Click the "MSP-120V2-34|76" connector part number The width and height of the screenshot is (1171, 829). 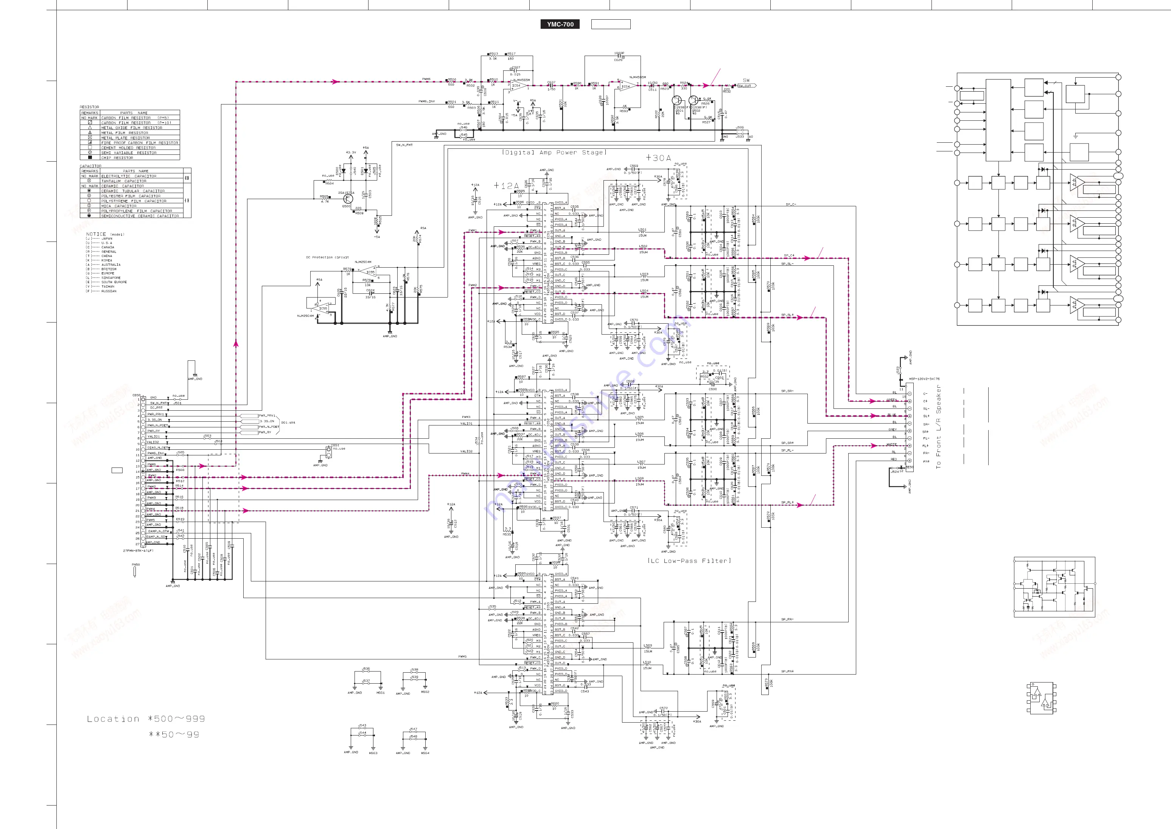(924, 379)
